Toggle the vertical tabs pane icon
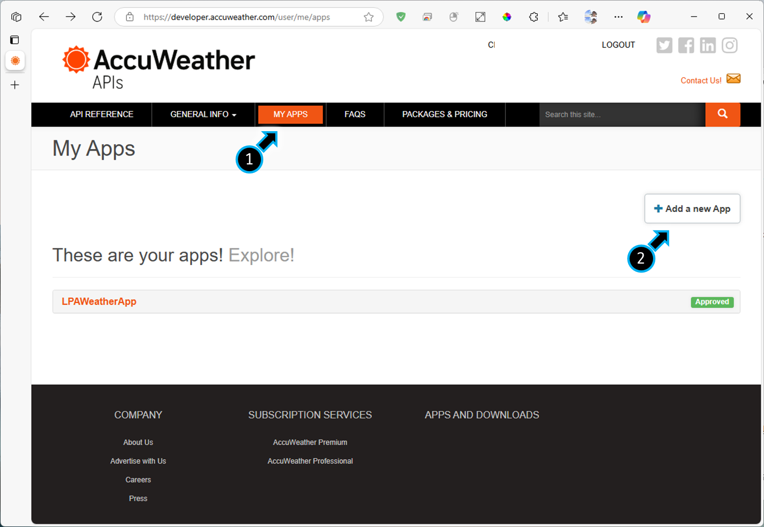This screenshot has height=527, width=764. click(x=15, y=39)
